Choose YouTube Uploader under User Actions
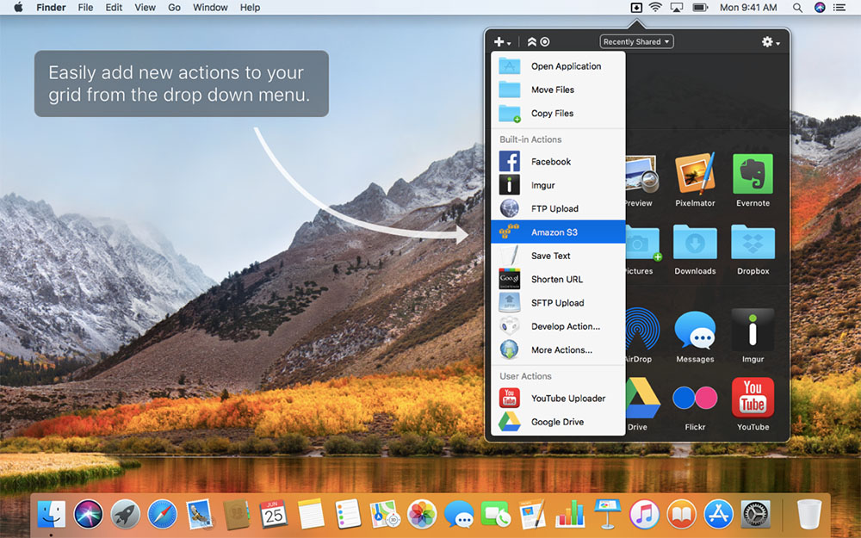This screenshot has width=861, height=538. tap(558, 398)
